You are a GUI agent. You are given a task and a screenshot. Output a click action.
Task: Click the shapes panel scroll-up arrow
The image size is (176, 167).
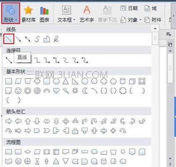tap(155, 29)
